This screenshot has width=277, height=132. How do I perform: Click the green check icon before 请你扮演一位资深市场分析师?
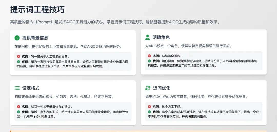149,61
